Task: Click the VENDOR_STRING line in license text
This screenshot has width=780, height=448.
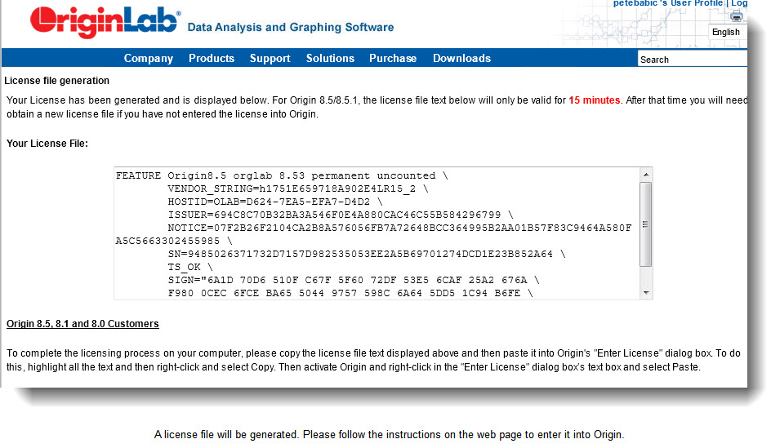Action: (x=298, y=189)
